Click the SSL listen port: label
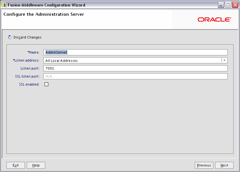This screenshot has width=240, height=172. click(27, 76)
